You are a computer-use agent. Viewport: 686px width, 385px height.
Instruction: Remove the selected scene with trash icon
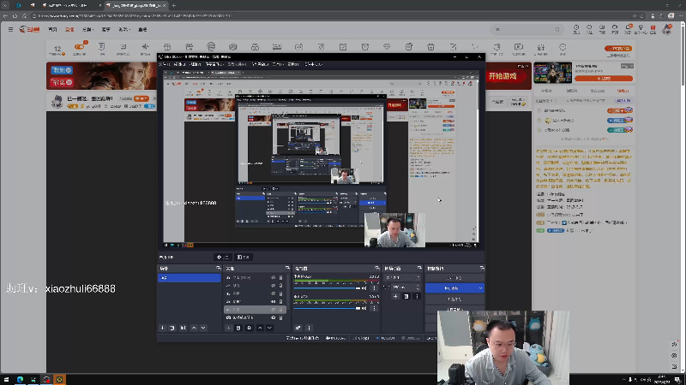pyautogui.click(x=172, y=328)
